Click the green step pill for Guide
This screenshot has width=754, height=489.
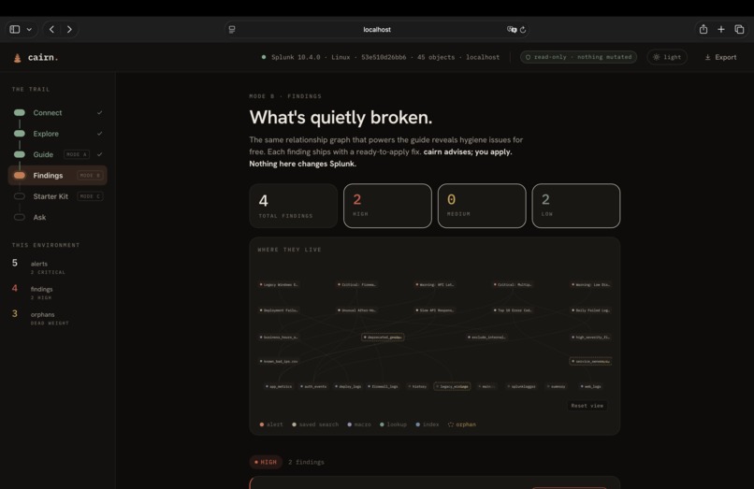pyautogui.click(x=20, y=154)
